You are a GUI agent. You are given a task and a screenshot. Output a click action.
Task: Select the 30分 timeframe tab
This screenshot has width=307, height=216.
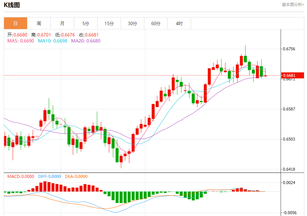tap(132, 23)
